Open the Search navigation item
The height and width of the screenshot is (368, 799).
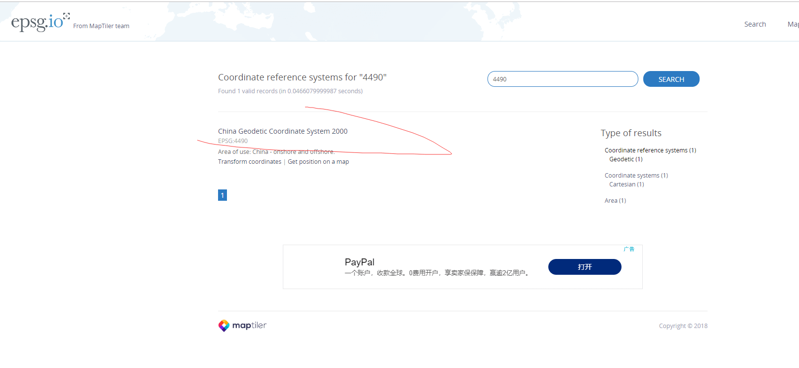point(755,24)
